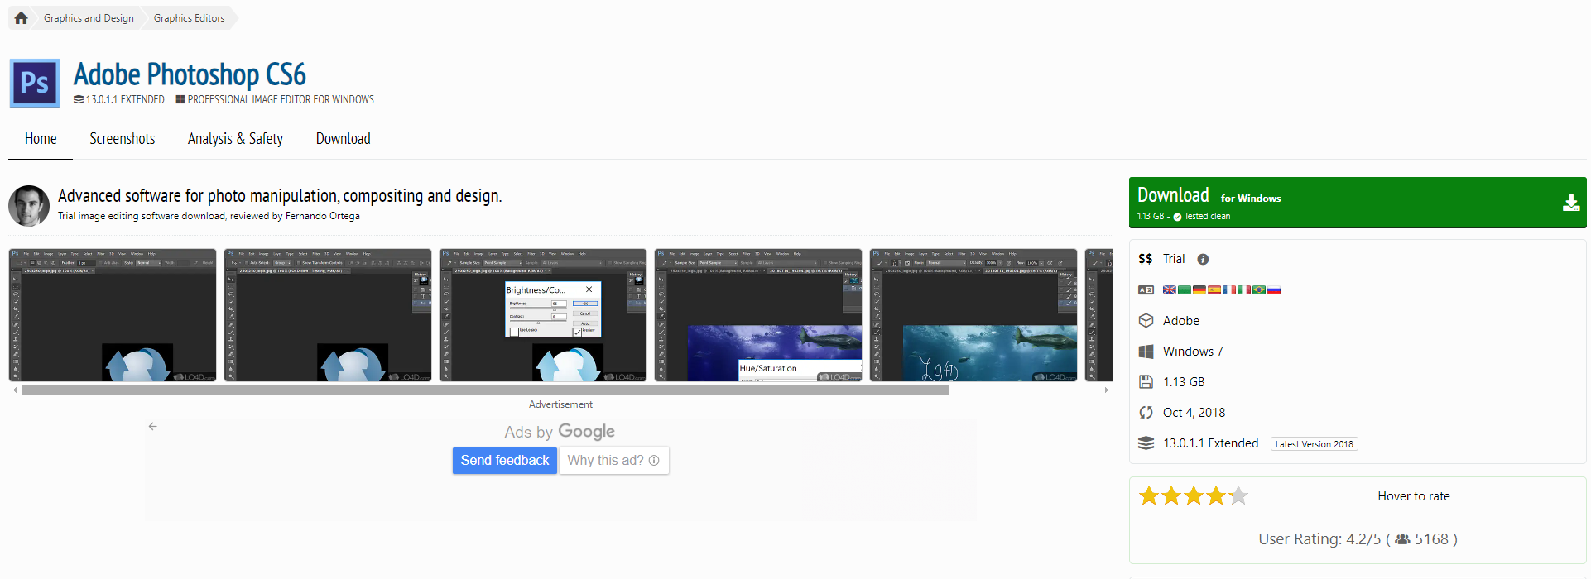This screenshot has height=579, width=1591.
Task: Go to the home icon in the breadcrumb
Action: click(x=22, y=18)
